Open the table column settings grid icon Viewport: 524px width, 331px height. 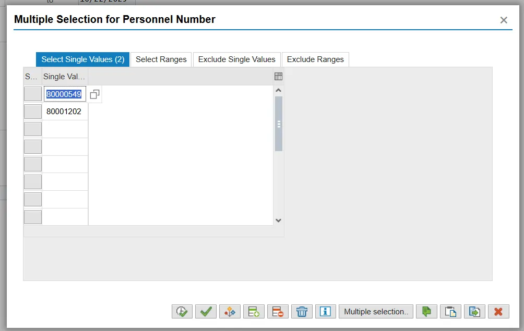[x=278, y=77]
